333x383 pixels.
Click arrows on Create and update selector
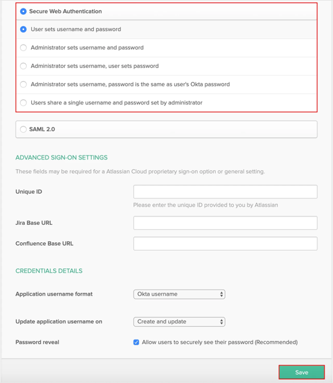(x=221, y=321)
